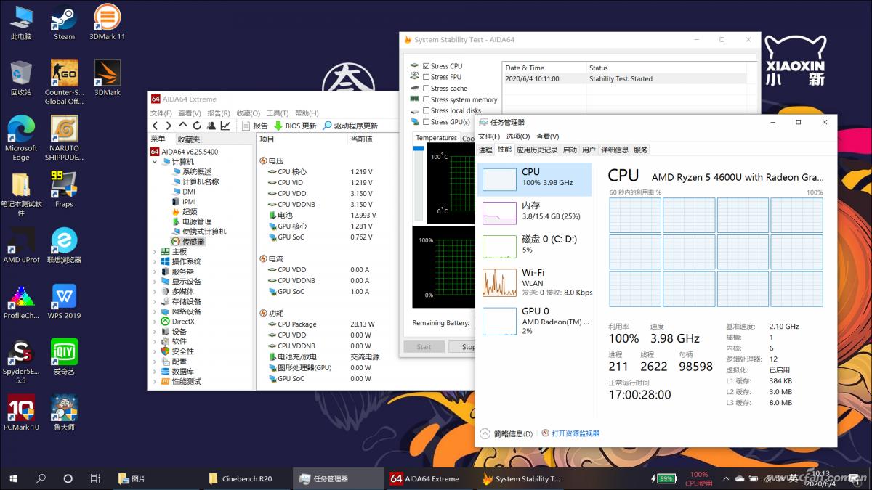Select the Temperatures tab in Stability Test
Screen dimensions: 872x490
(x=436, y=138)
